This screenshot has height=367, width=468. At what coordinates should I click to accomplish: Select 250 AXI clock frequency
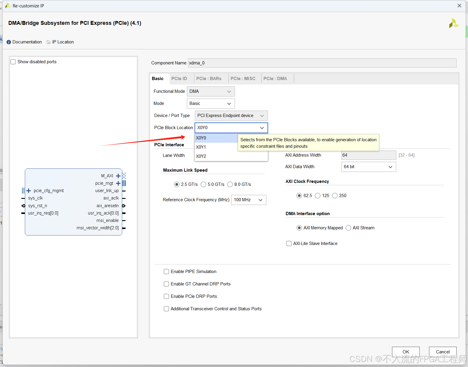(335, 196)
